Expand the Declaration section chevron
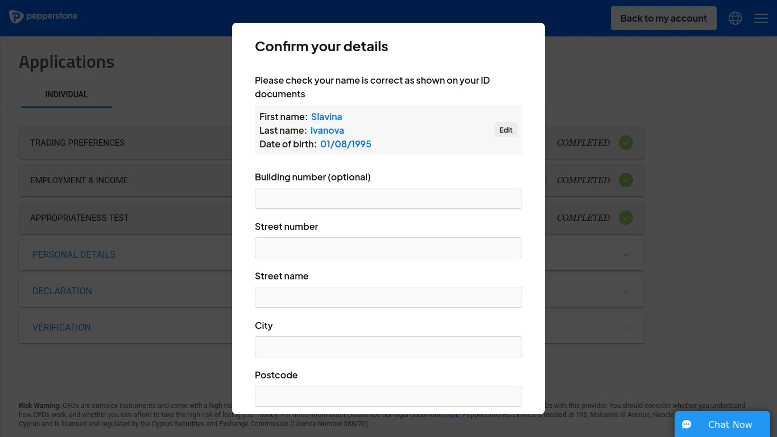Viewport: 777px width, 437px height. coord(626,291)
